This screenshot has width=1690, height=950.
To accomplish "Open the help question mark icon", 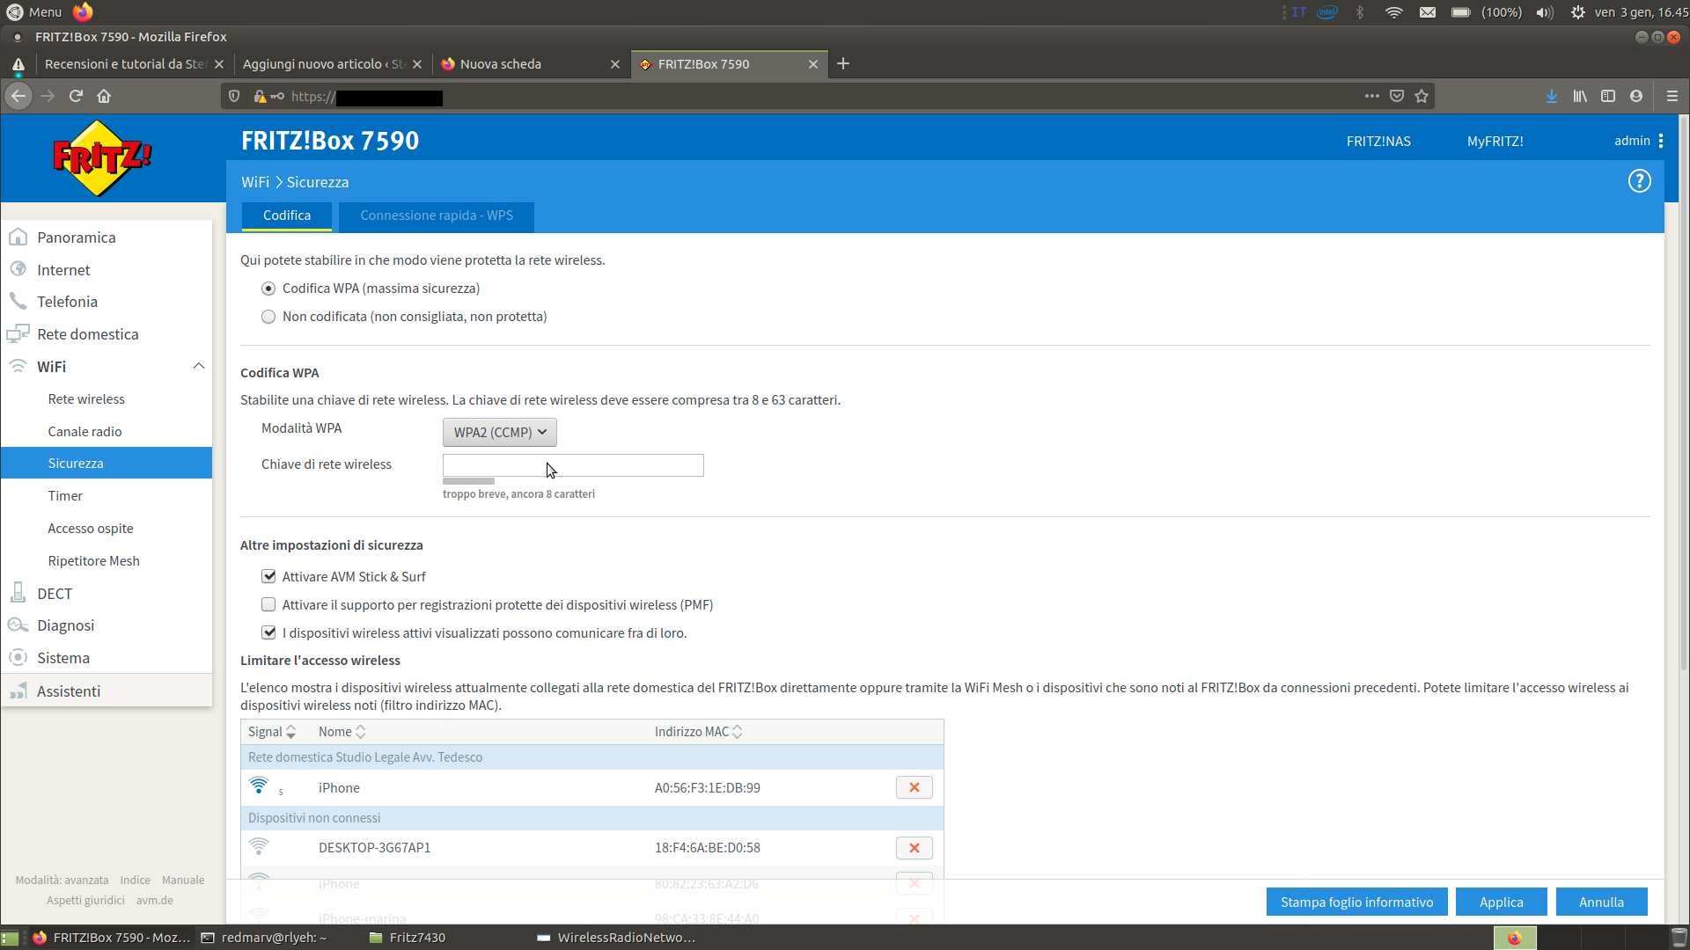I will pos(1639,181).
